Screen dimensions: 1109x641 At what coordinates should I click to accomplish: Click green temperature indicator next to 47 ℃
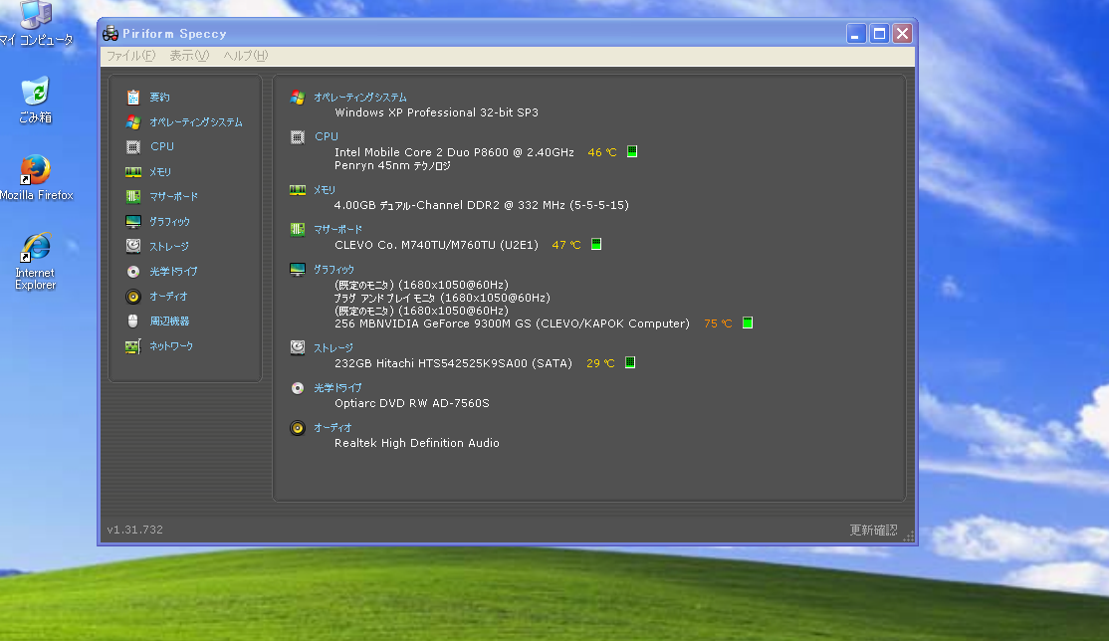click(596, 244)
